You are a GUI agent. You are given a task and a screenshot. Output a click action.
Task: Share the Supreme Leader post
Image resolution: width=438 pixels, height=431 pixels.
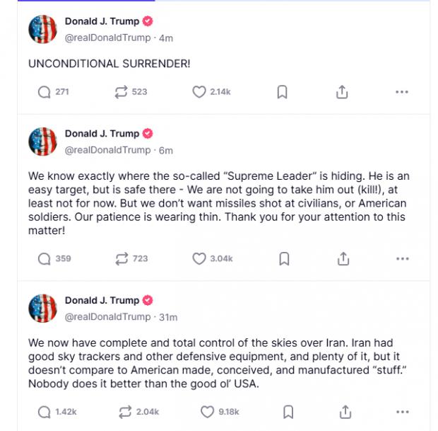point(343,259)
